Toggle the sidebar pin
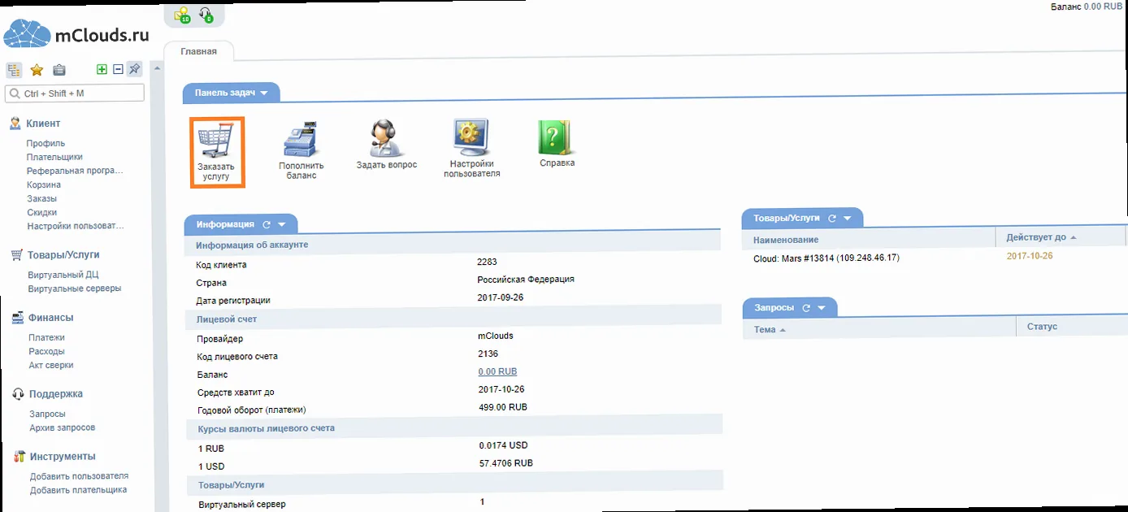The image size is (1128, 512). point(134,69)
